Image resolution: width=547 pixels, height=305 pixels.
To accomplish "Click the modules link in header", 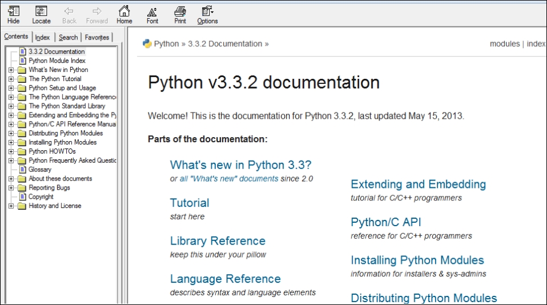I will click(x=505, y=43).
